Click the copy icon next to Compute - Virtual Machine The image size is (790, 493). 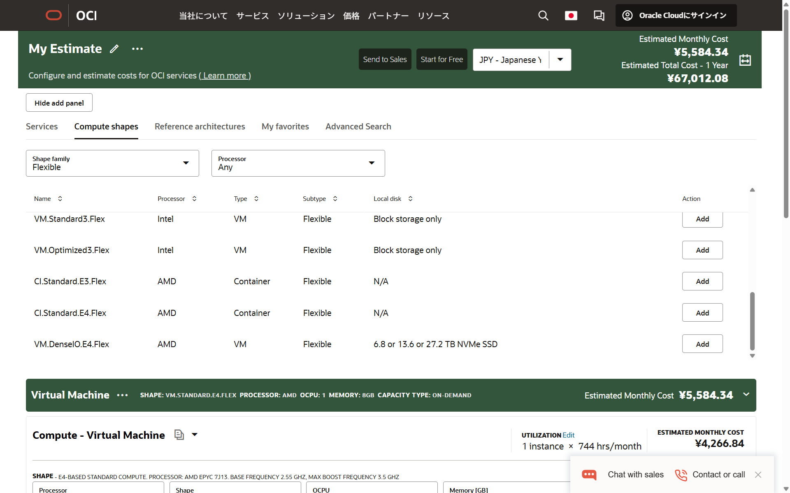[179, 435]
